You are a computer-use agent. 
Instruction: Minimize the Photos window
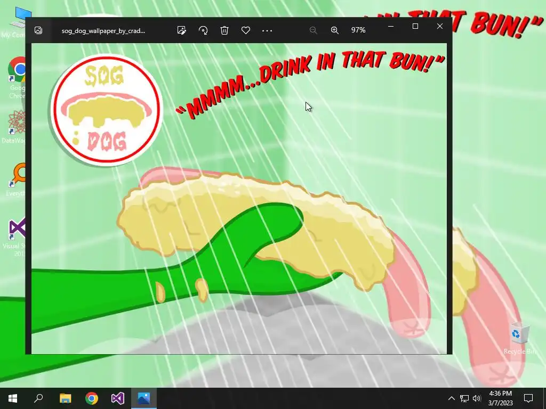391,26
